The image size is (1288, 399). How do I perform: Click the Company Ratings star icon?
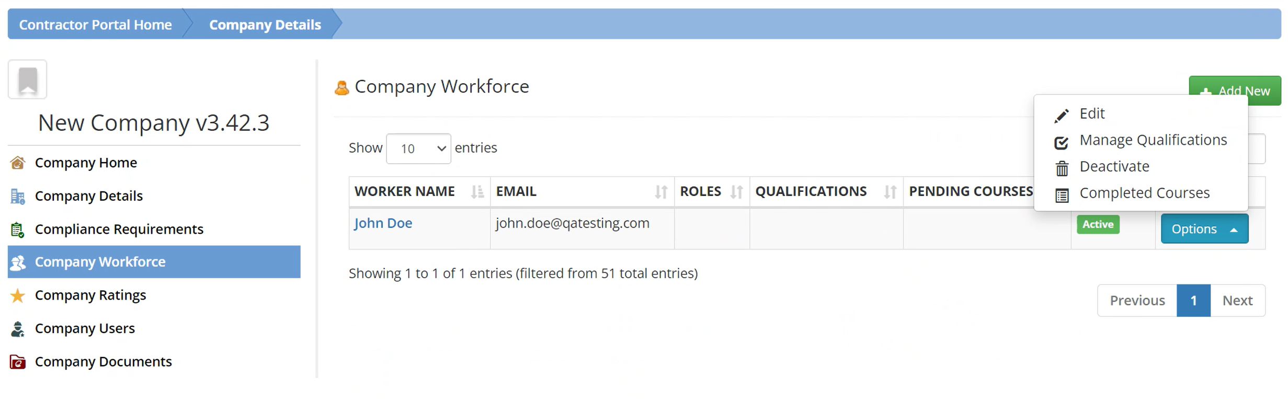pos(18,295)
